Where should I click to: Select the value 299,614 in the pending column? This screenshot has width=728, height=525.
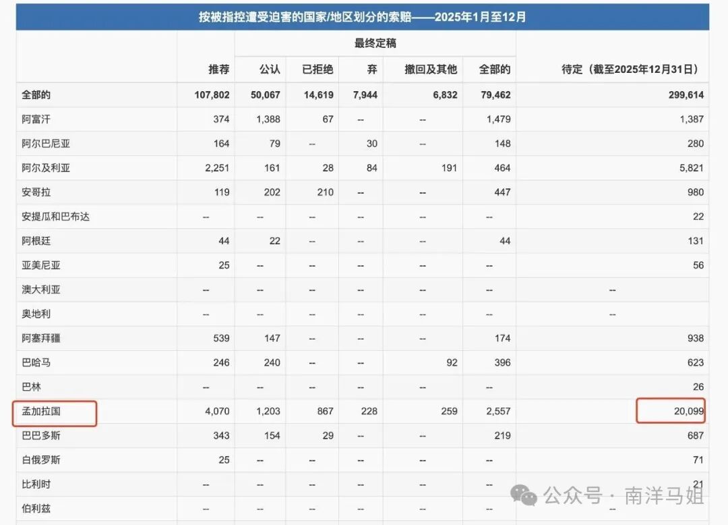click(x=685, y=94)
